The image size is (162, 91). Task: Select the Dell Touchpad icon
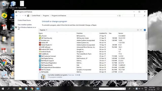[40, 70]
